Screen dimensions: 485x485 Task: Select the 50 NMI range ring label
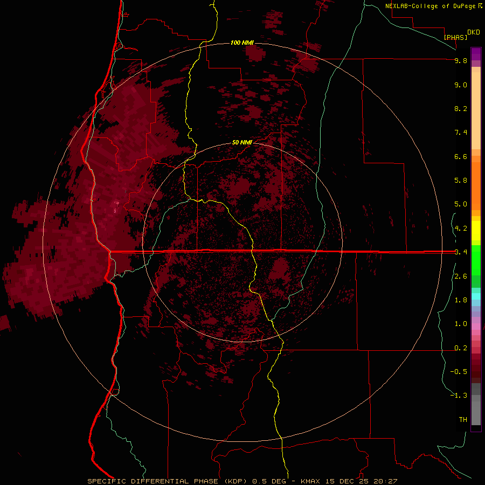(242, 142)
